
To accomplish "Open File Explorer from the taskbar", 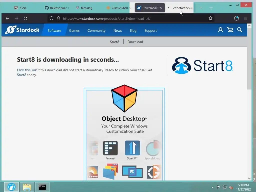I will pyautogui.click(x=27, y=187).
